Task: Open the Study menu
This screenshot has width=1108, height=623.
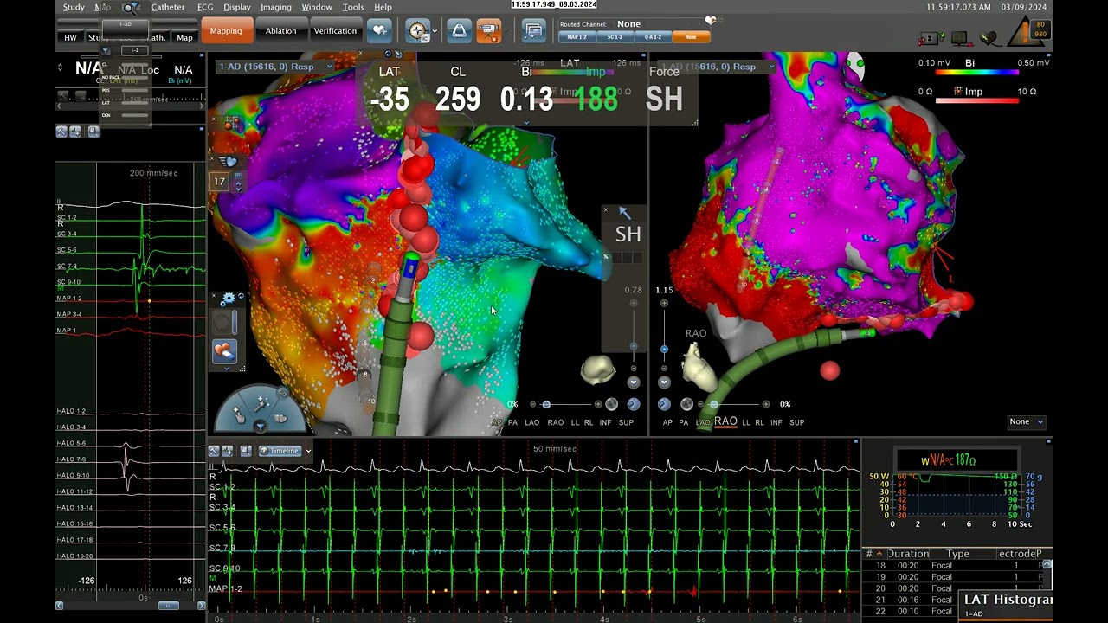Action: (74, 7)
